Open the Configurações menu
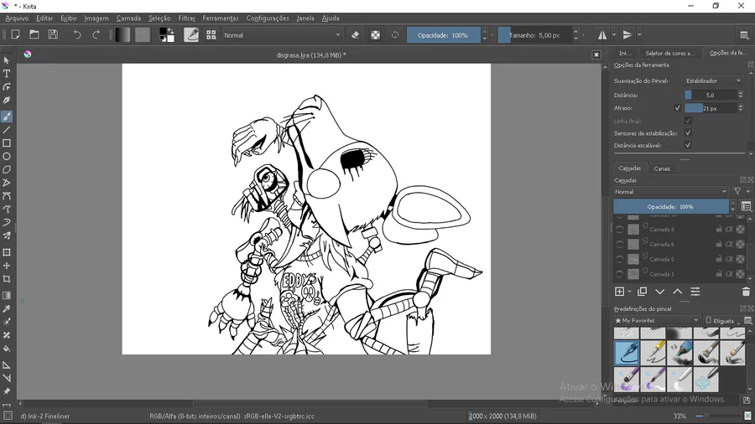Screen dimensions: 755x424 (x=268, y=18)
